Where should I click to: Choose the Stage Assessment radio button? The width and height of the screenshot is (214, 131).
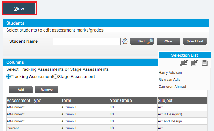[x=55, y=77]
